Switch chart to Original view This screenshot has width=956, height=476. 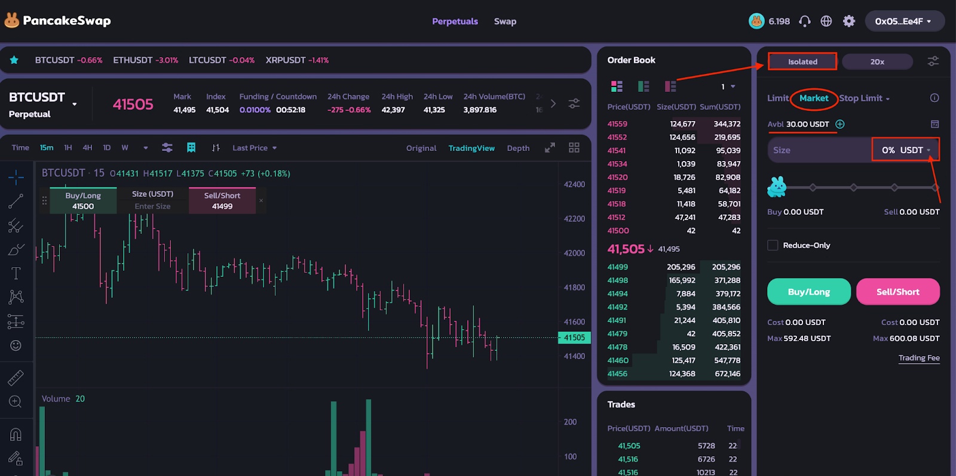(421, 148)
